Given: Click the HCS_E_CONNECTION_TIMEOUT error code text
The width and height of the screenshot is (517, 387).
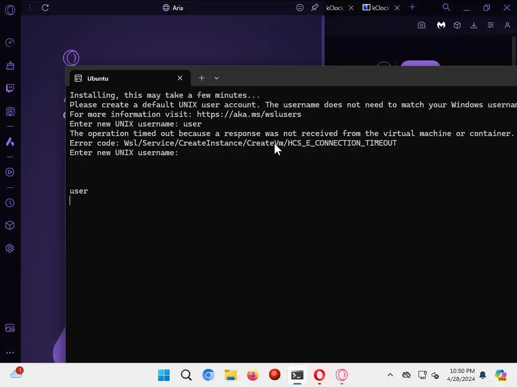Looking at the screenshot, I should (x=342, y=143).
